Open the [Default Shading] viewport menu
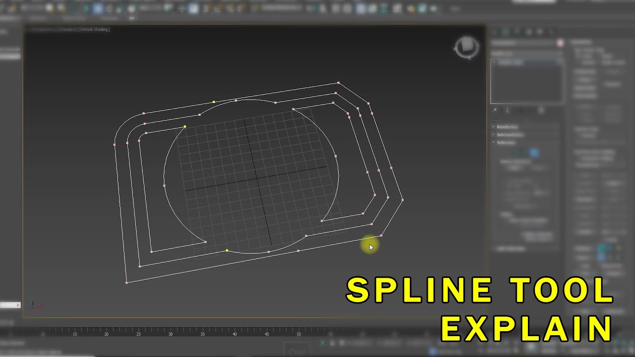 coord(94,30)
